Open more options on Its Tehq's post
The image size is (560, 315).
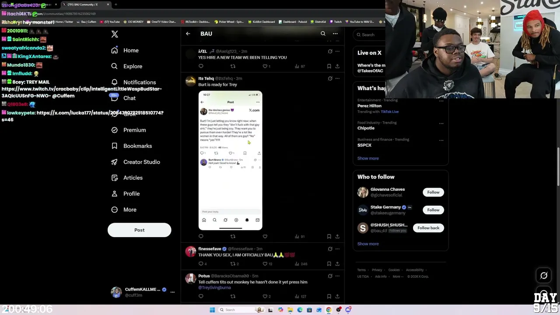(x=337, y=78)
